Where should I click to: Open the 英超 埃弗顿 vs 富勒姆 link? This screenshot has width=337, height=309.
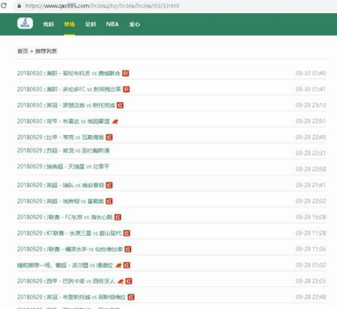click(x=61, y=201)
